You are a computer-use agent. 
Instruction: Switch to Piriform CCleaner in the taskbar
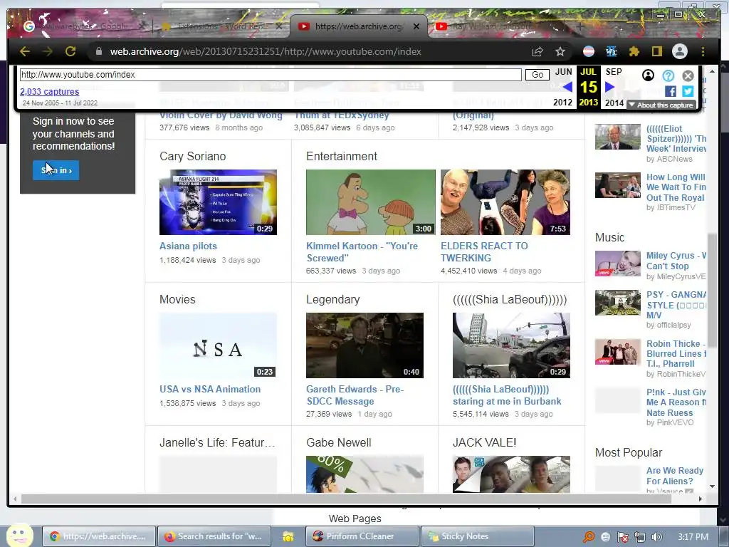[362, 536]
